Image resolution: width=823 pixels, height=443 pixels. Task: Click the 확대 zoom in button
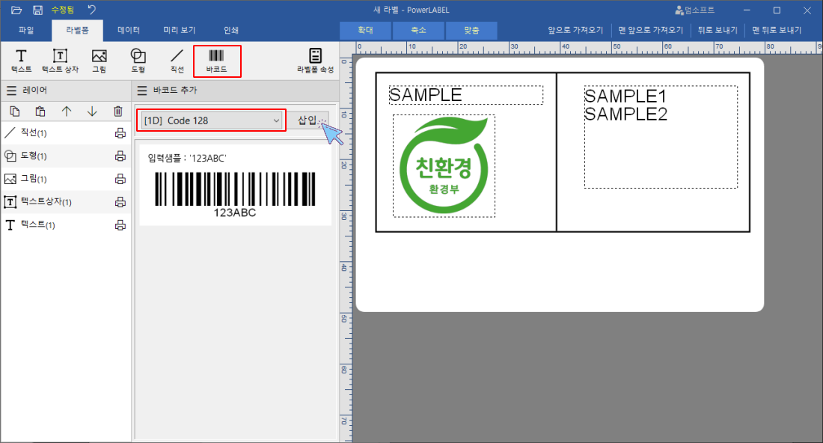(x=365, y=31)
